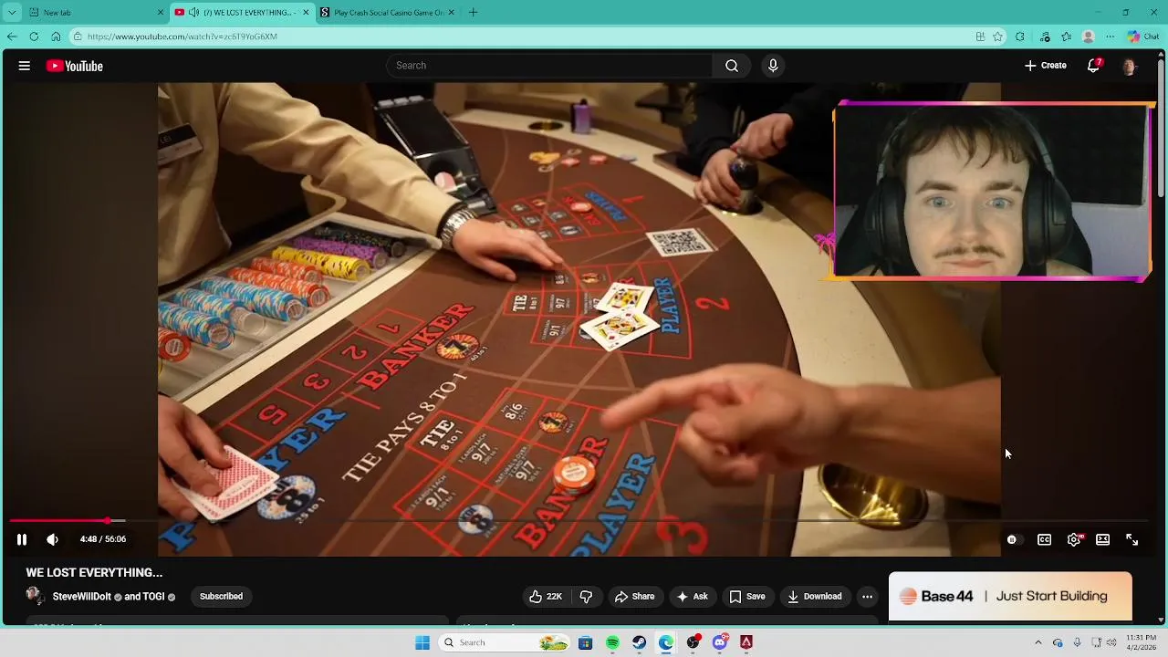Screen dimensions: 1168x657
Task: Open Microsoft Store from taskbar
Action: click(586, 642)
